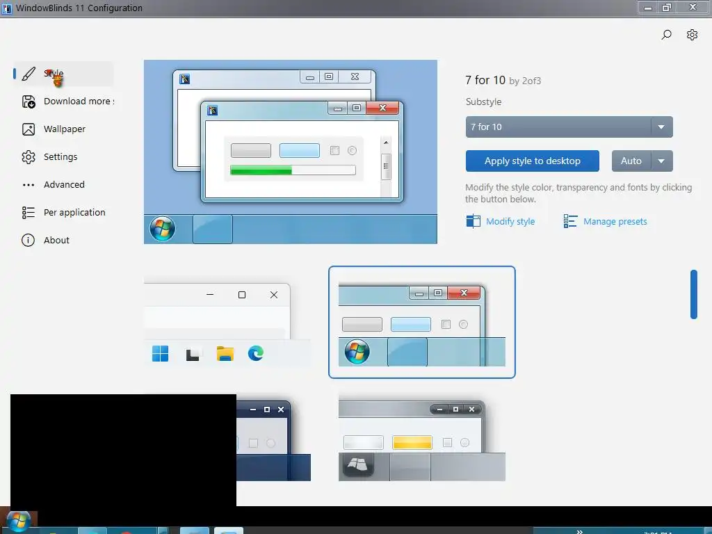Screen dimensions: 712x534
Task: Go to Wallpaper section
Action: click(63, 129)
